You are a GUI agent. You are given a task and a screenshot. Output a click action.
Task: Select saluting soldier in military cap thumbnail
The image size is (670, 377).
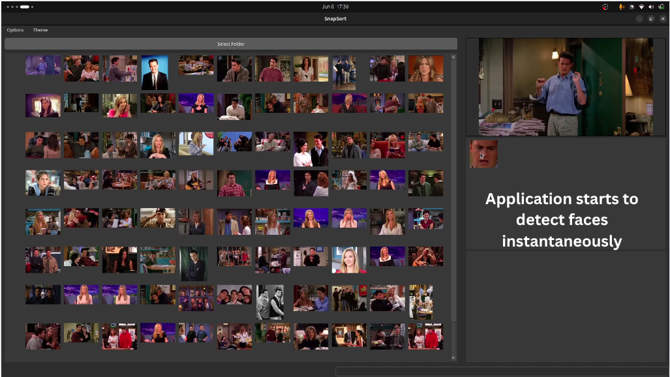[x=158, y=218]
